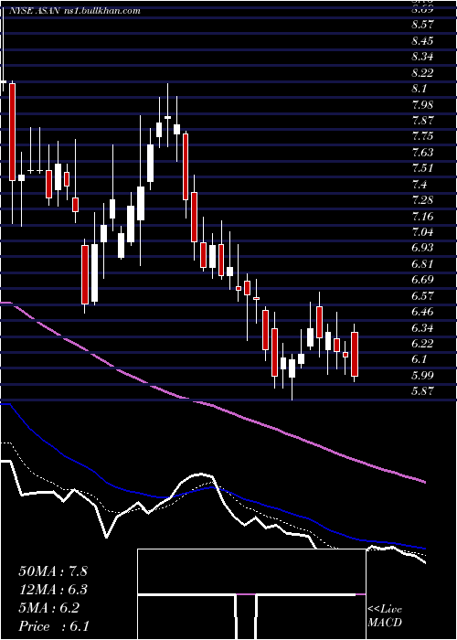Viewport: 457px width, 640px height.
Task: Click the 50MA : 7.8 label
Action: click(53, 571)
